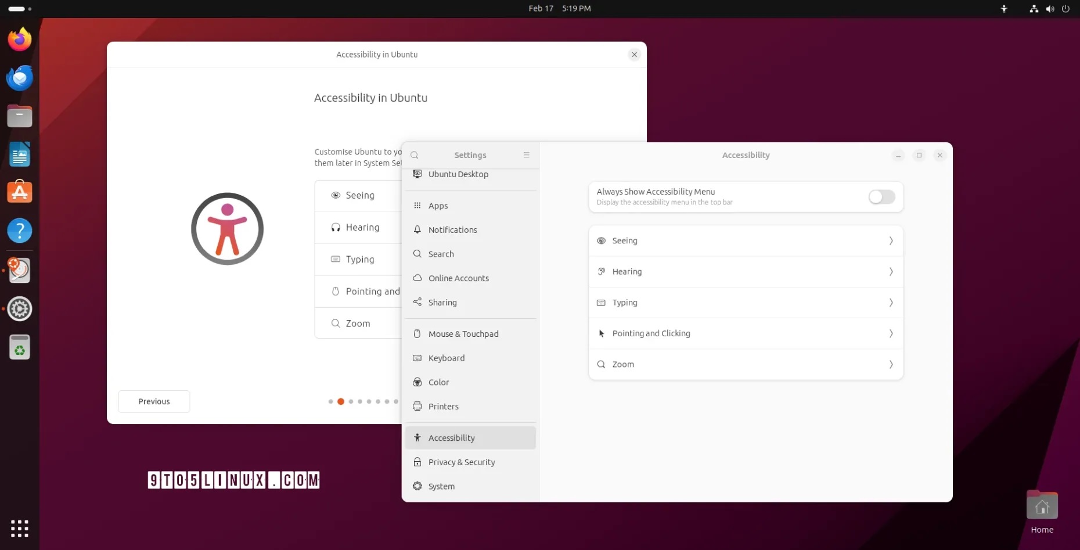
Task: Select Accessibility in Settings sidebar
Action: [x=470, y=438]
